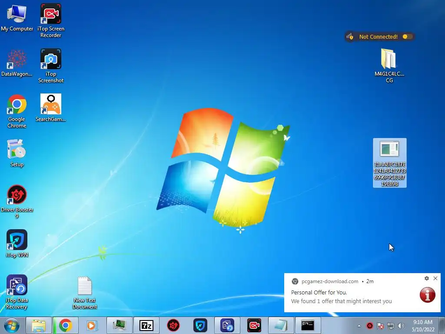Open the notification settings gear
This screenshot has height=334, width=445.
pos(427,278)
